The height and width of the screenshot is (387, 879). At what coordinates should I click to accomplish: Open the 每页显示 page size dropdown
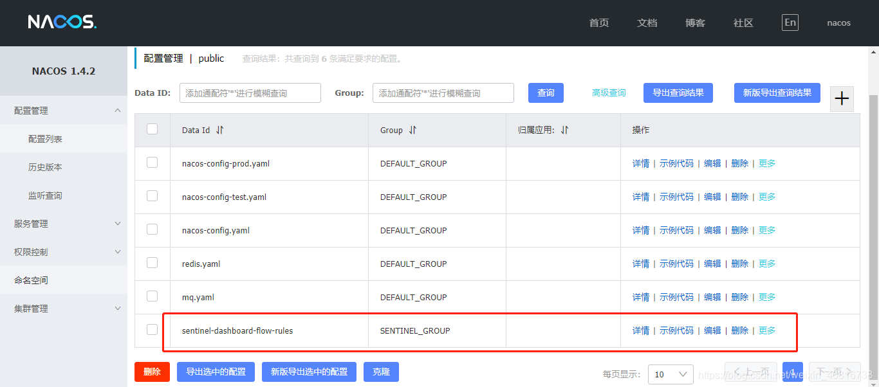[x=671, y=374]
